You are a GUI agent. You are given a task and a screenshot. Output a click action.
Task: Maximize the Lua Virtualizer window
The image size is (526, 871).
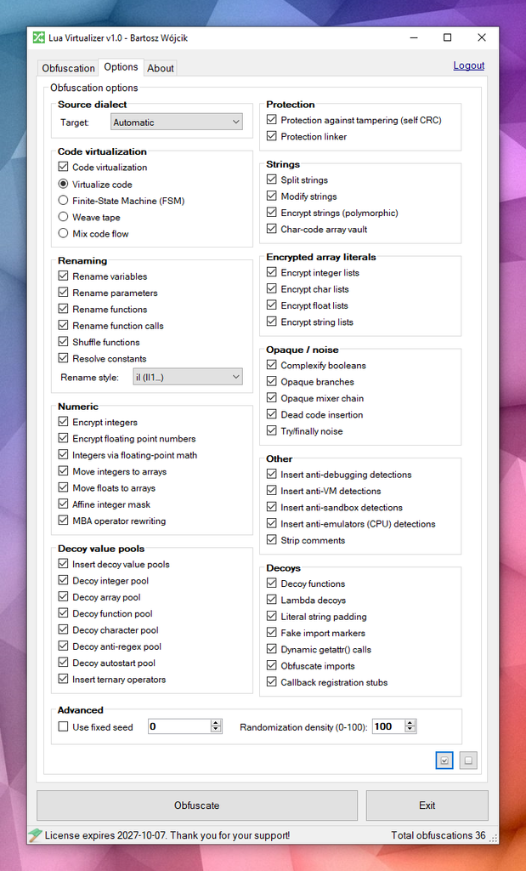click(x=447, y=37)
